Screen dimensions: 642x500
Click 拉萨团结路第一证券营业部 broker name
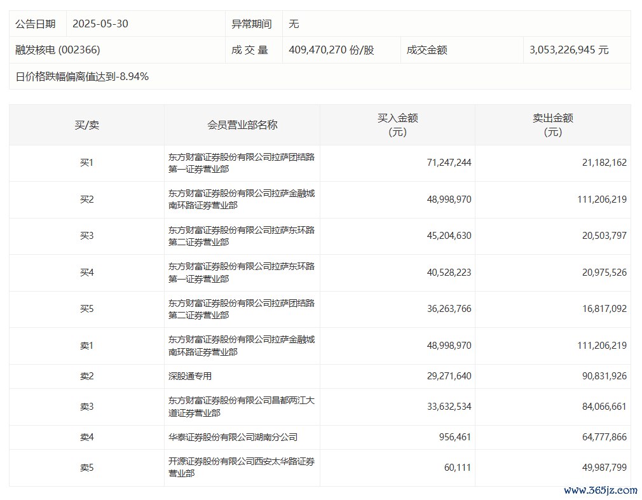(x=242, y=163)
